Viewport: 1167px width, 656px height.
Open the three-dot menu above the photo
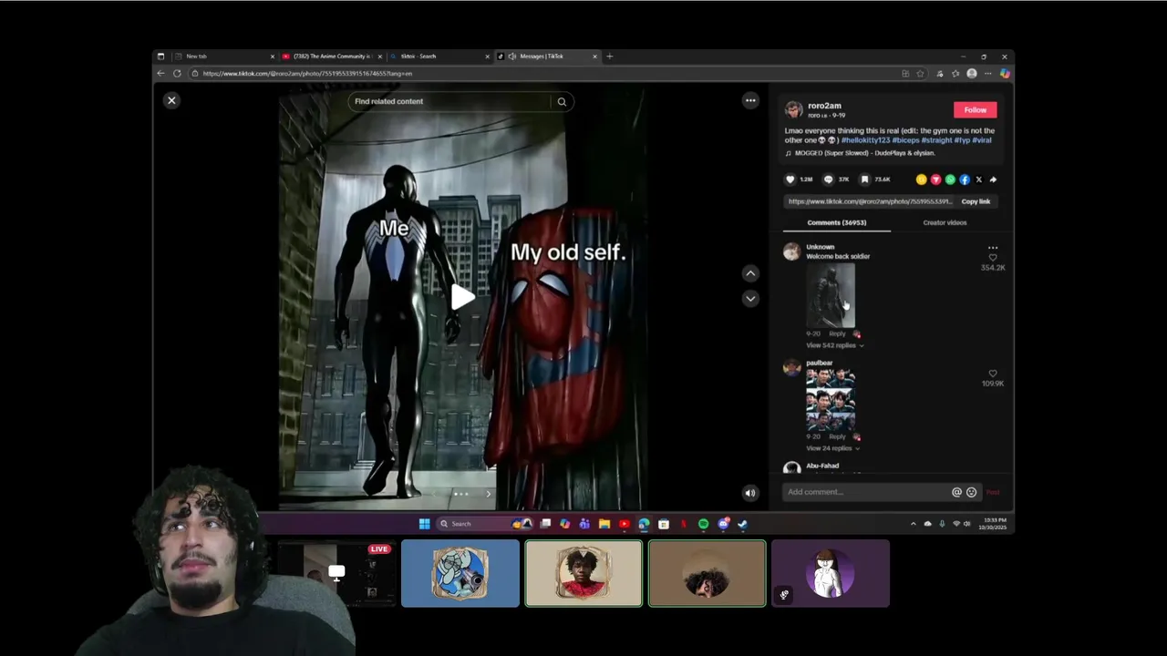(750, 100)
